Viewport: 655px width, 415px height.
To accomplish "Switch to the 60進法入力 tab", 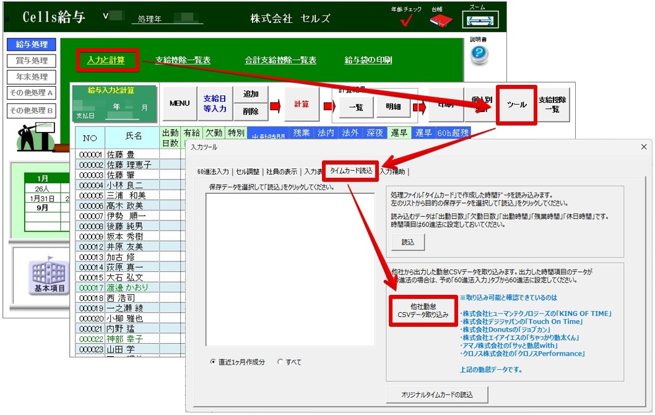I will pyautogui.click(x=213, y=172).
